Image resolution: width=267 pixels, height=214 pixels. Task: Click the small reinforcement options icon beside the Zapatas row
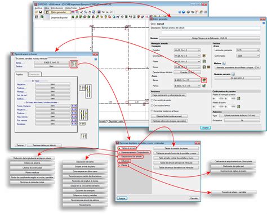(x=82, y=124)
